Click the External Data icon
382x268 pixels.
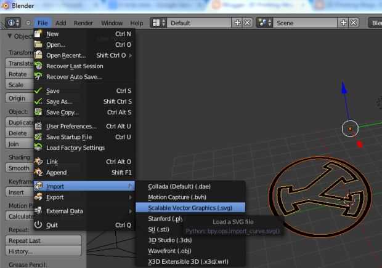[x=38, y=211]
